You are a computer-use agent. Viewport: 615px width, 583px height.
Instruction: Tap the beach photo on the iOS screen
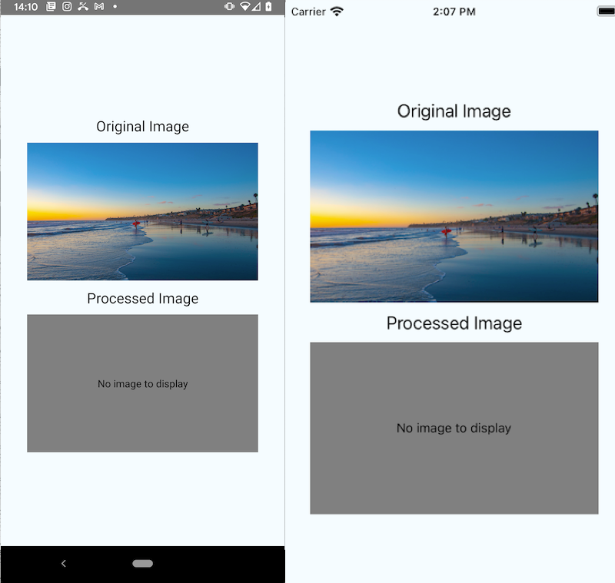[454, 217]
